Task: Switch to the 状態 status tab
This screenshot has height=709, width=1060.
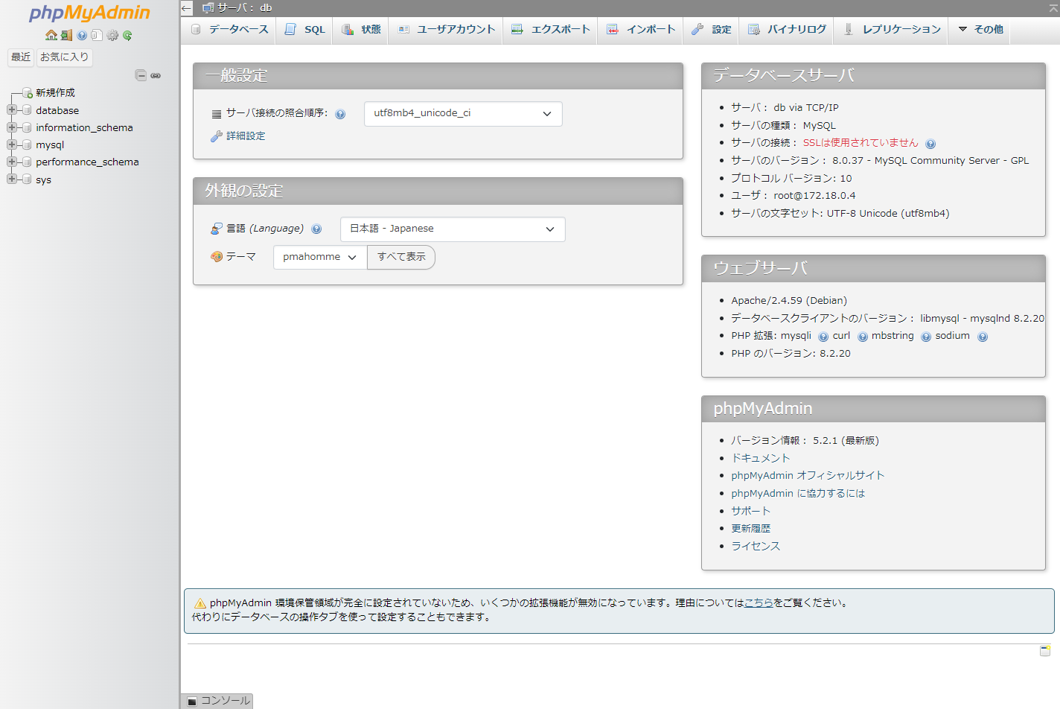Action: coord(361,30)
